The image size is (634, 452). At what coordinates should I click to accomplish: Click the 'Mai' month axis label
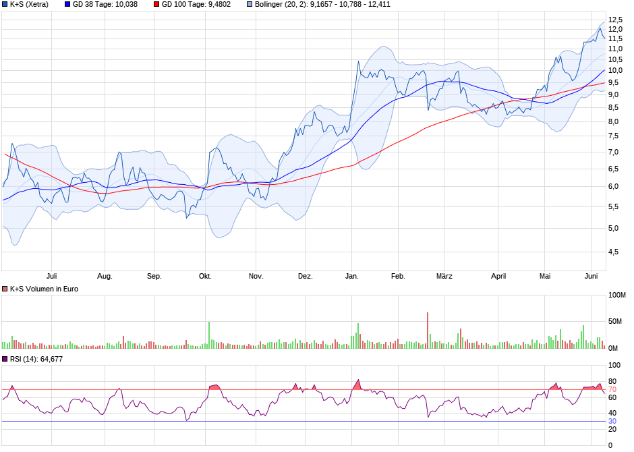click(x=545, y=276)
